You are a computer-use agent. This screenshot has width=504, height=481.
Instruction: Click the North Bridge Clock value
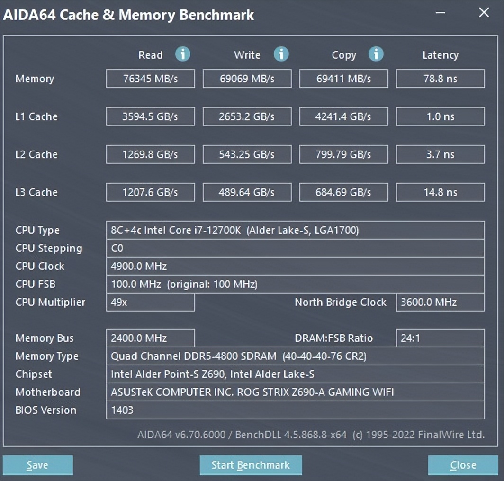click(440, 302)
